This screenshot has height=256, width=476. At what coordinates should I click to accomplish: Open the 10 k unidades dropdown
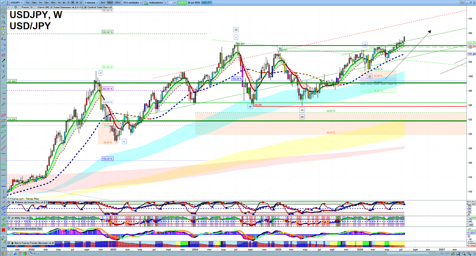click(132, 3)
